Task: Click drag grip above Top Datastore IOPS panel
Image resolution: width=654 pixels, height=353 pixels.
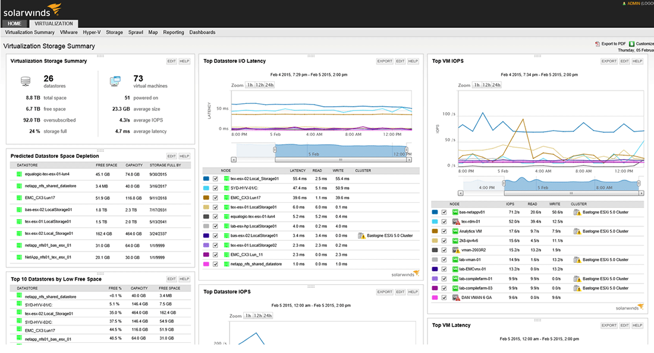Action: pyautogui.click(x=311, y=287)
